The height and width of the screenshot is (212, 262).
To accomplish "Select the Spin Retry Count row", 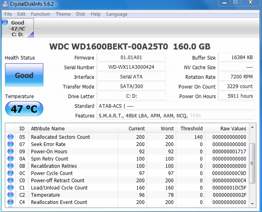I will point(127,158).
